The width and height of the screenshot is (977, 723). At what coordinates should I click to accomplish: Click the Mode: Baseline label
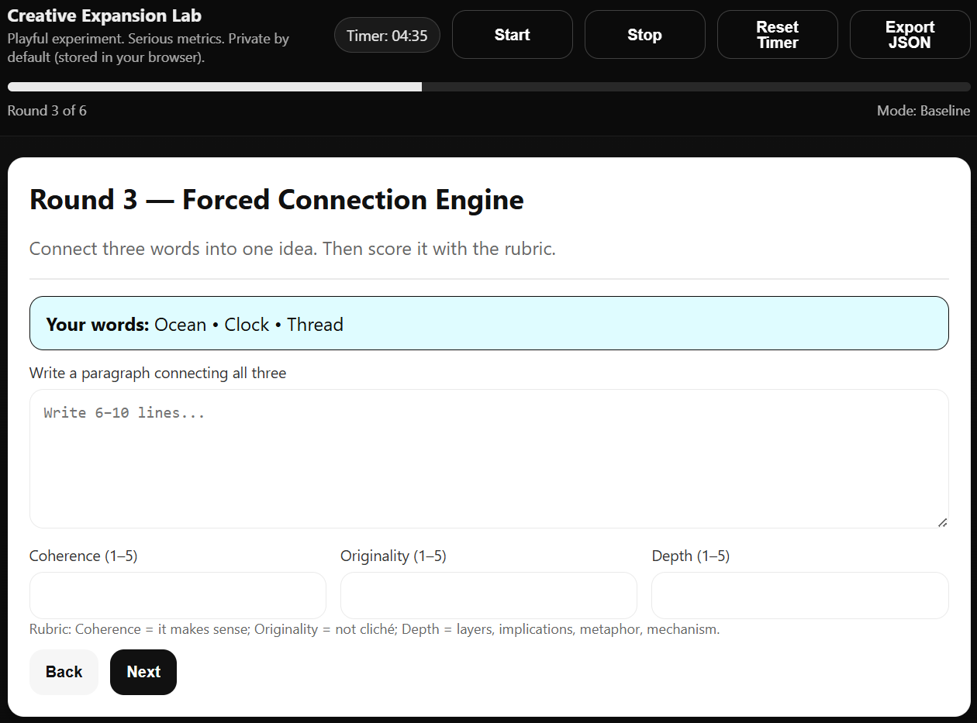coord(923,111)
